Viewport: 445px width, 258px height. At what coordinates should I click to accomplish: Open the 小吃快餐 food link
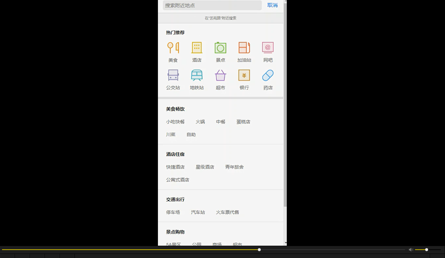pos(175,122)
